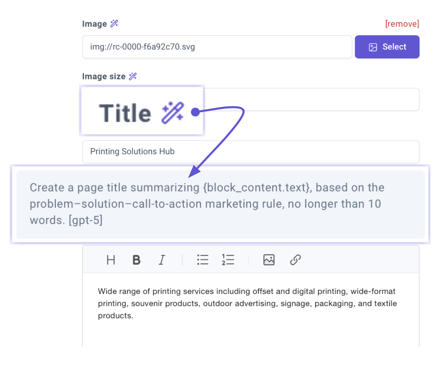Click the Image field label
Image resolution: width=439 pixels, height=374 pixels.
[x=94, y=24]
